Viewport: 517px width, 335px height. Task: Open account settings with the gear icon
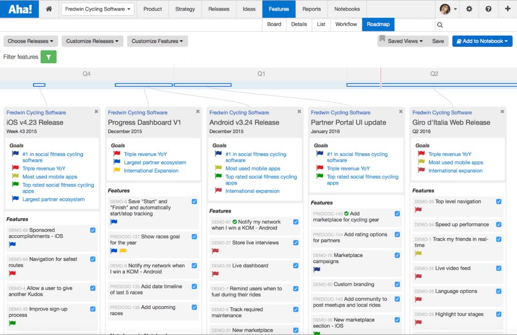tap(469, 9)
